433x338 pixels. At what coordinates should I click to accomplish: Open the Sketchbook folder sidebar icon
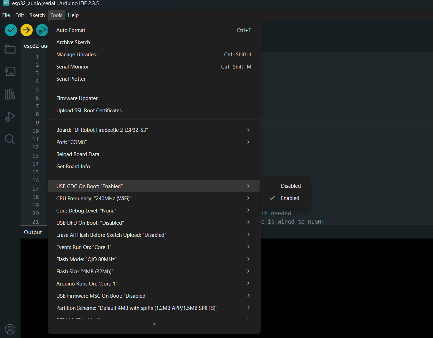tap(10, 49)
